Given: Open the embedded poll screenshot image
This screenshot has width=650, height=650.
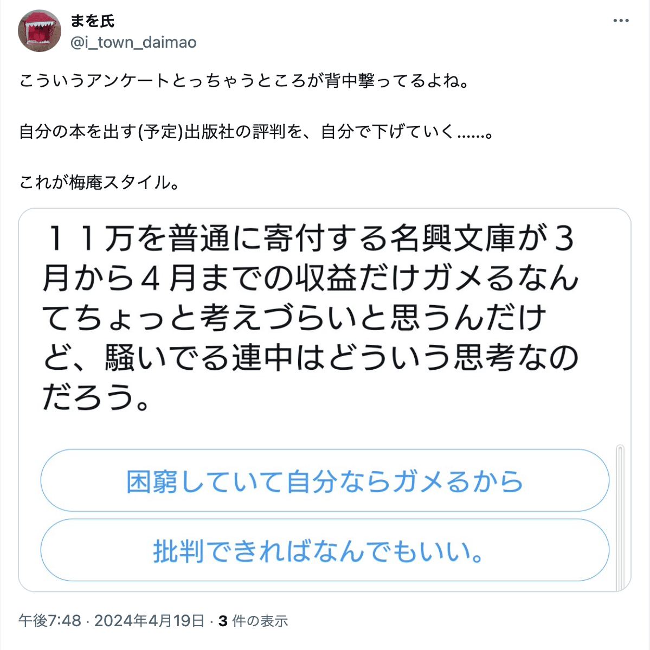Looking at the screenshot, I should pos(325,400).
